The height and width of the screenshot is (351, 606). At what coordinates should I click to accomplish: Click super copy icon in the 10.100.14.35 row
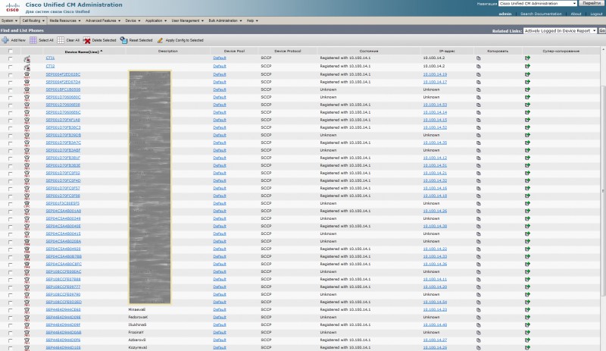point(527,143)
